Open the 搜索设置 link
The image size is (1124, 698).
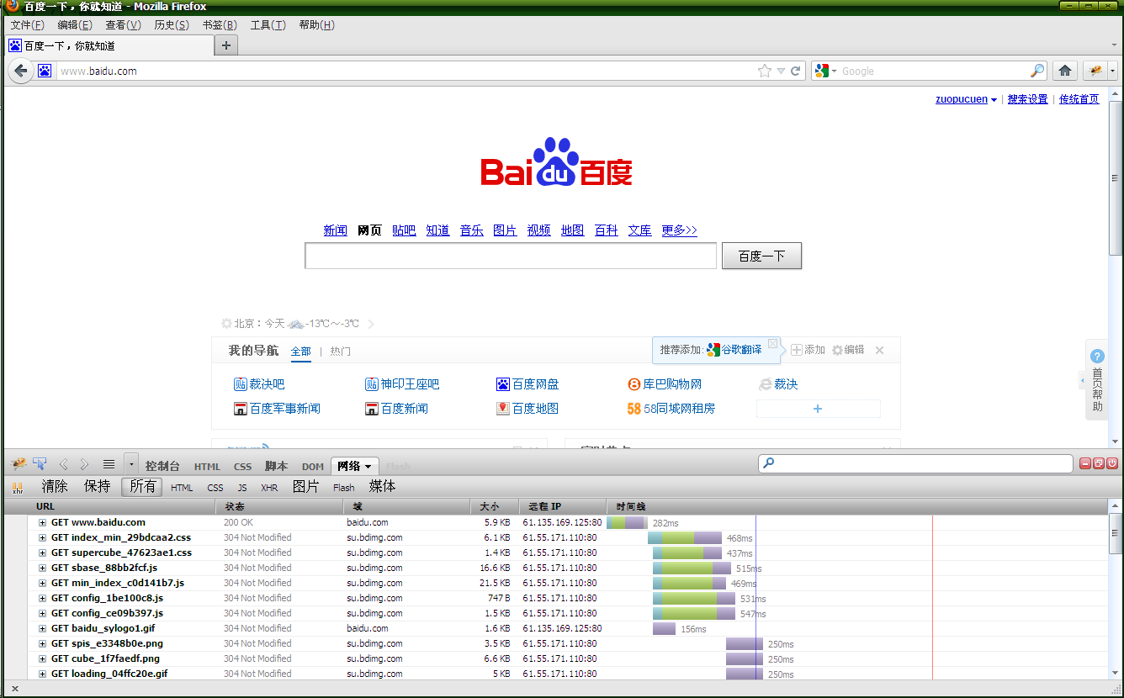tap(1028, 99)
